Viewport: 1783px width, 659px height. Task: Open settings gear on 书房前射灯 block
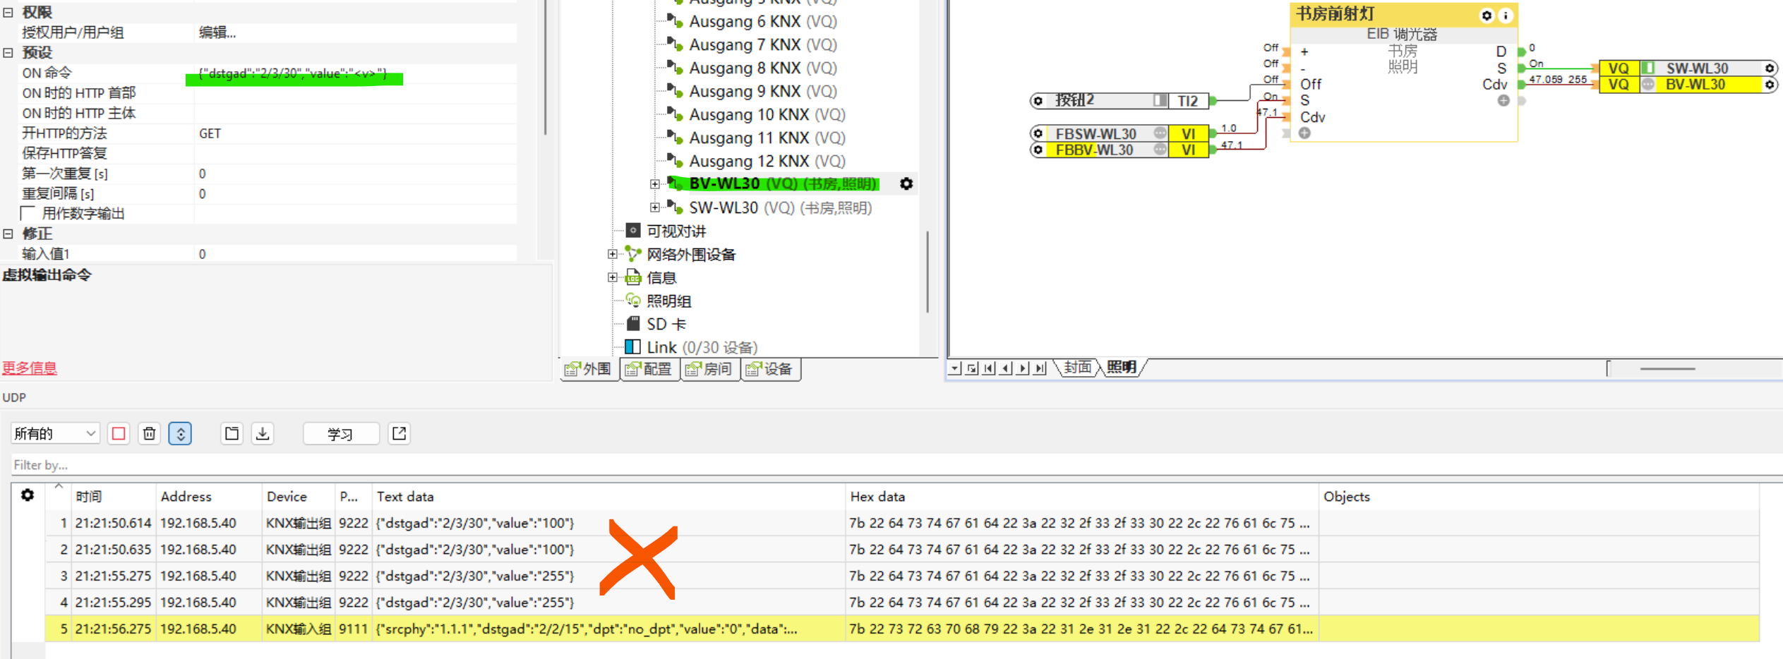1487,15
